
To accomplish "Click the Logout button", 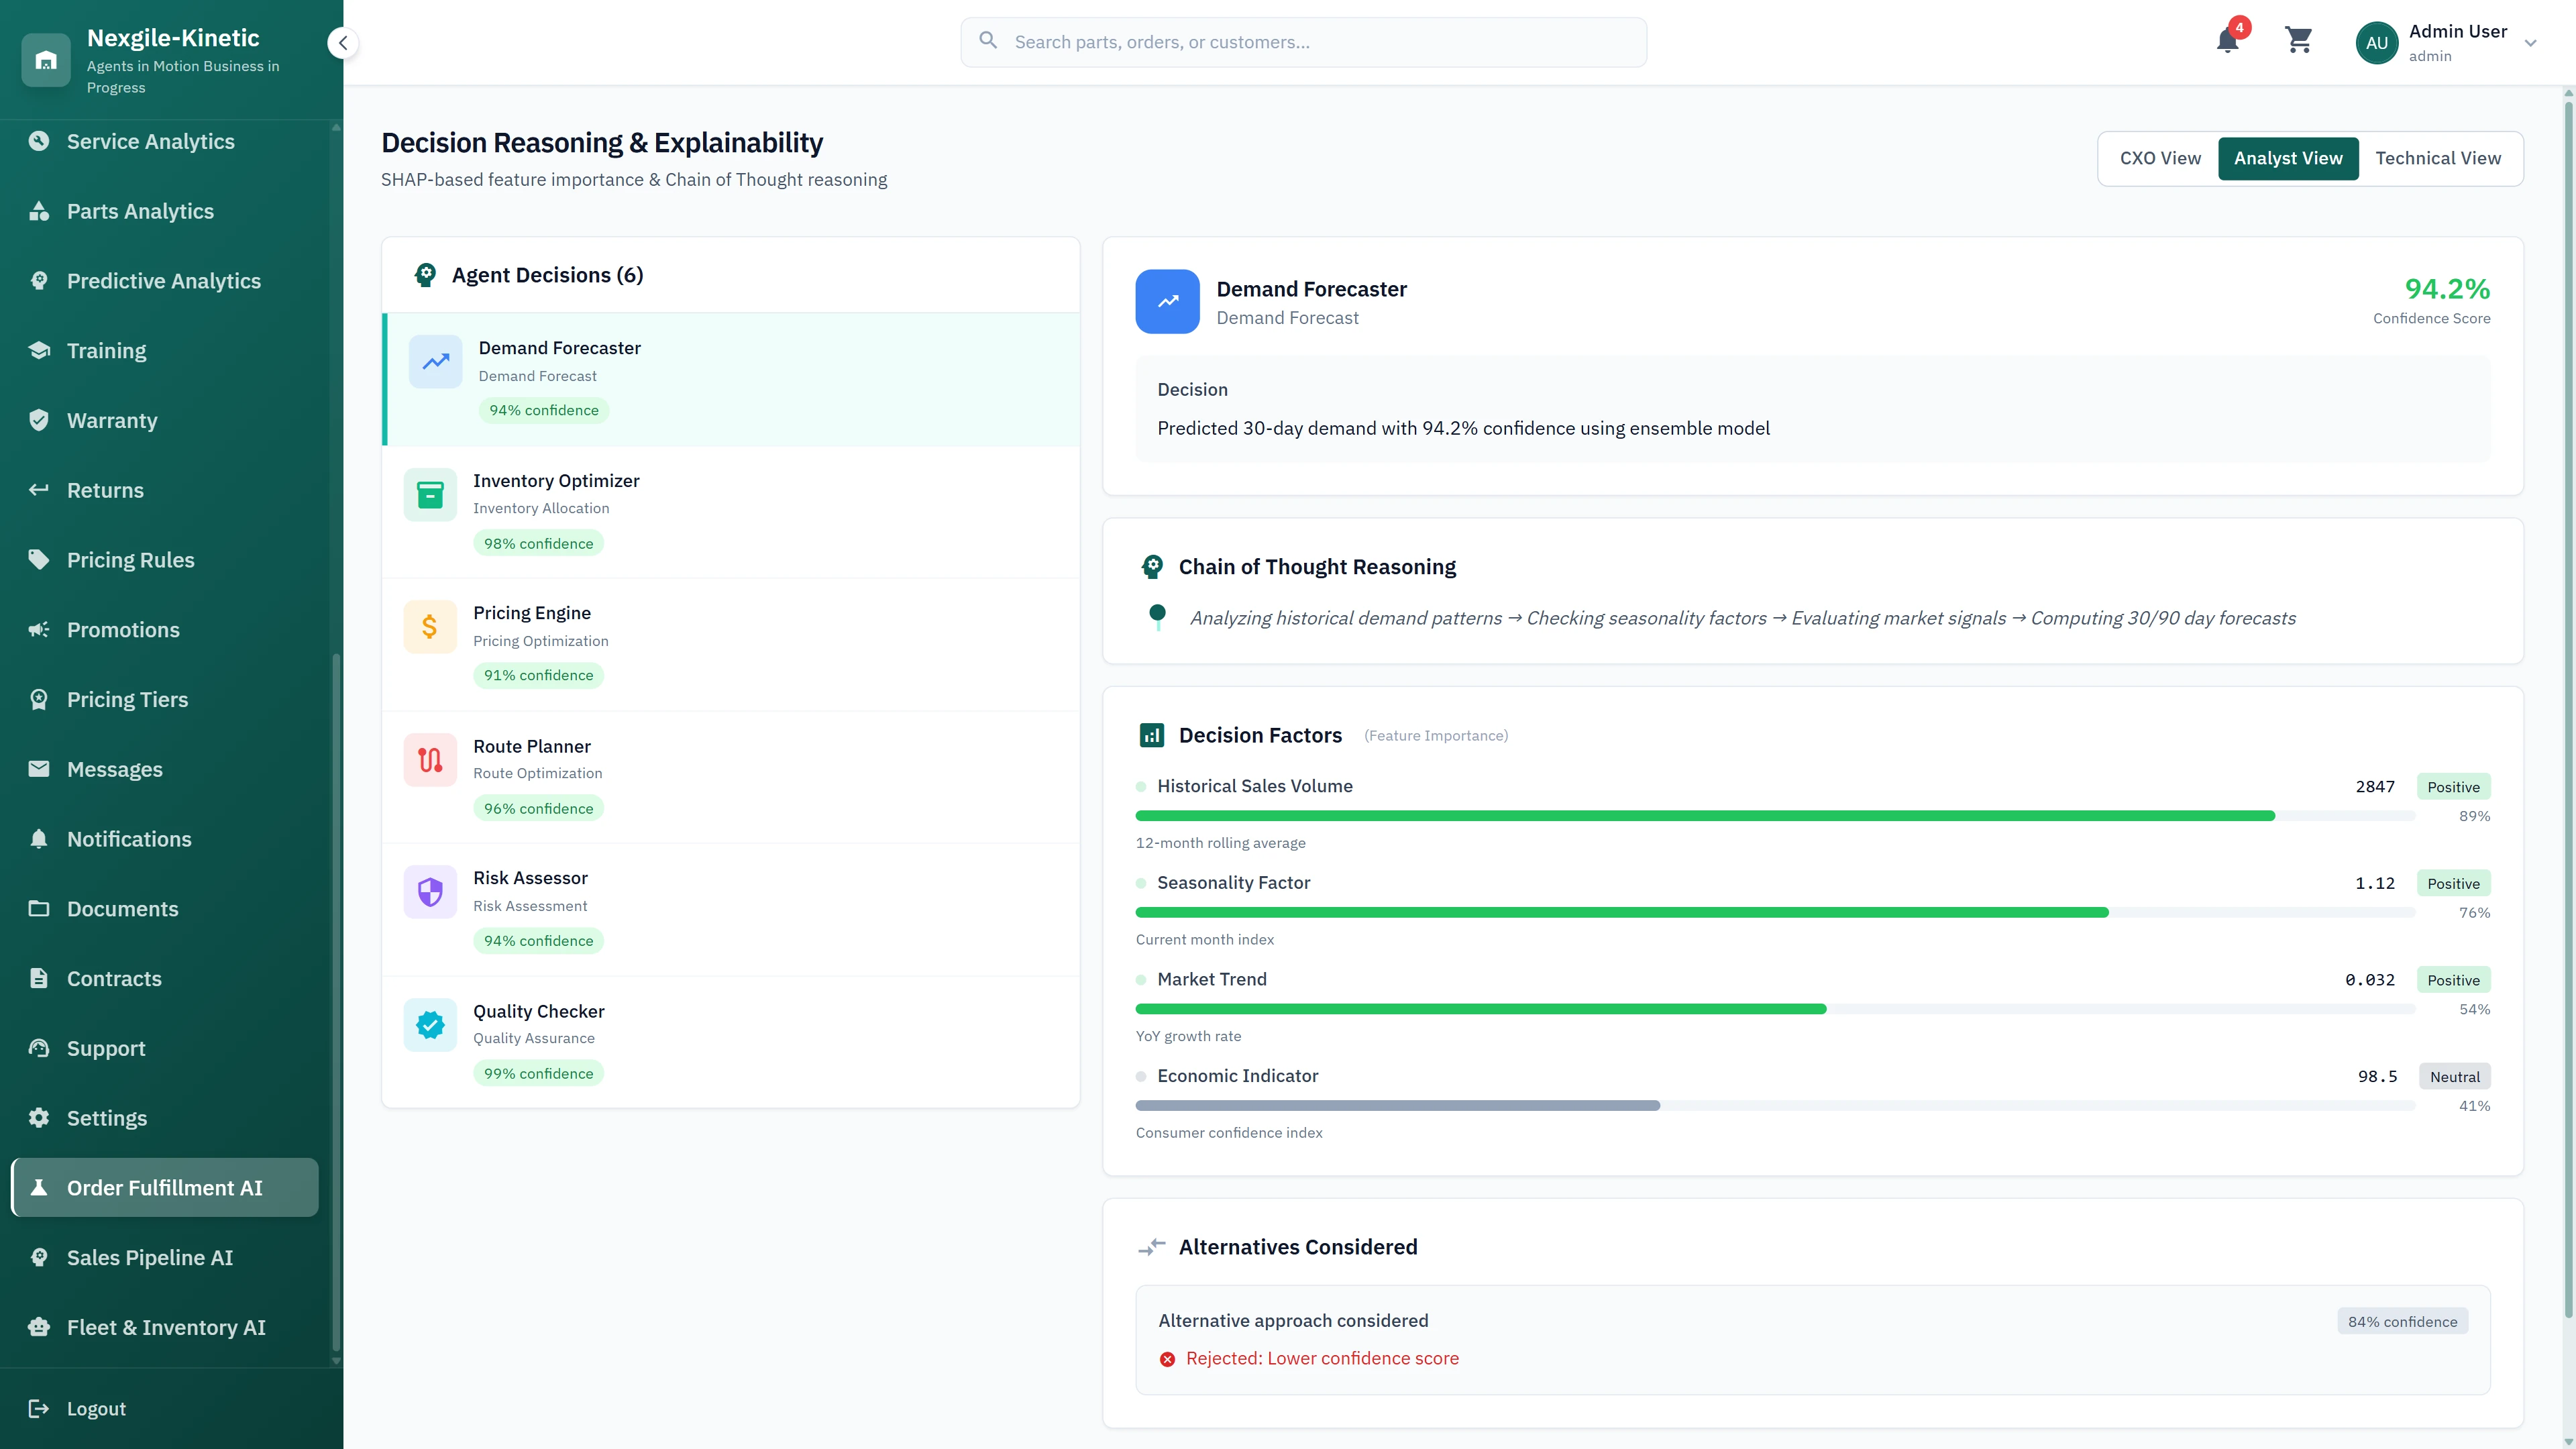I will pyautogui.click(x=96, y=1408).
